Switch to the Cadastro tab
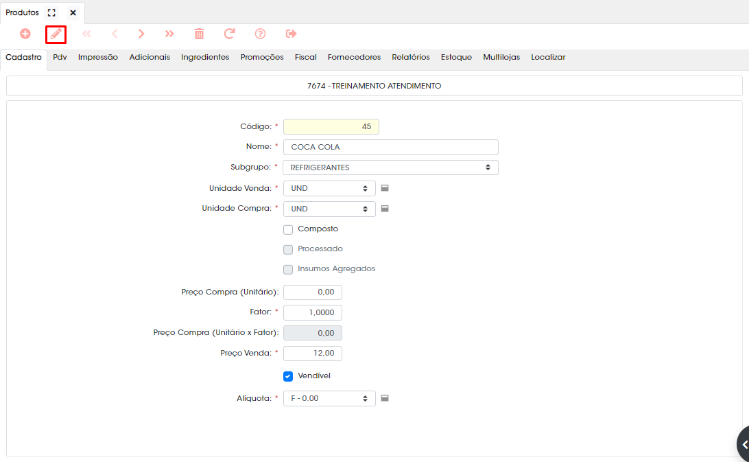 23,58
